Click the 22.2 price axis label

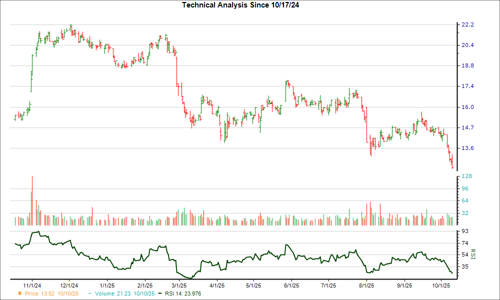pyautogui.click(x=467, y=24)
